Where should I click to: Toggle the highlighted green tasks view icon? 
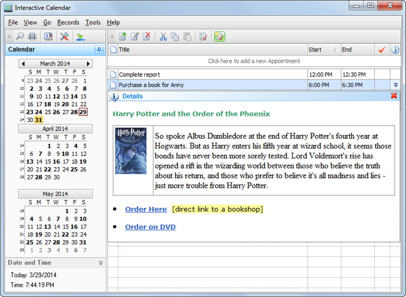click(x=219, y=37)
